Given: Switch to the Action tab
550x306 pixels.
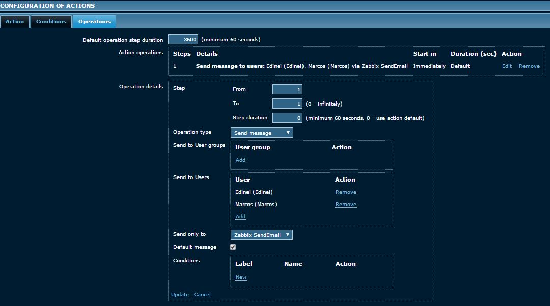Looking at the screenshot, I should tap(15, 21).
